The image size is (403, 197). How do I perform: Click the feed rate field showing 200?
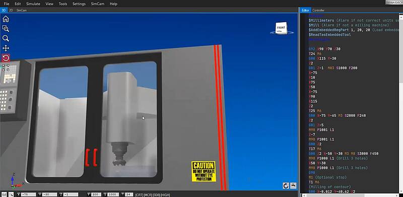click(x=96, y=194)
